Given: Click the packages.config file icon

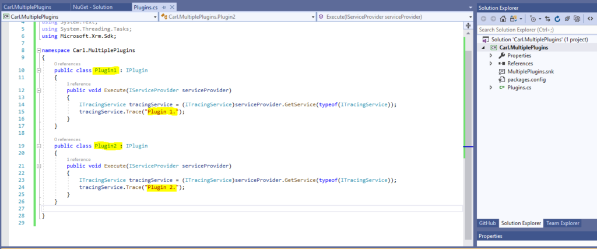Looking at the screenshot, I should point(502,79).
